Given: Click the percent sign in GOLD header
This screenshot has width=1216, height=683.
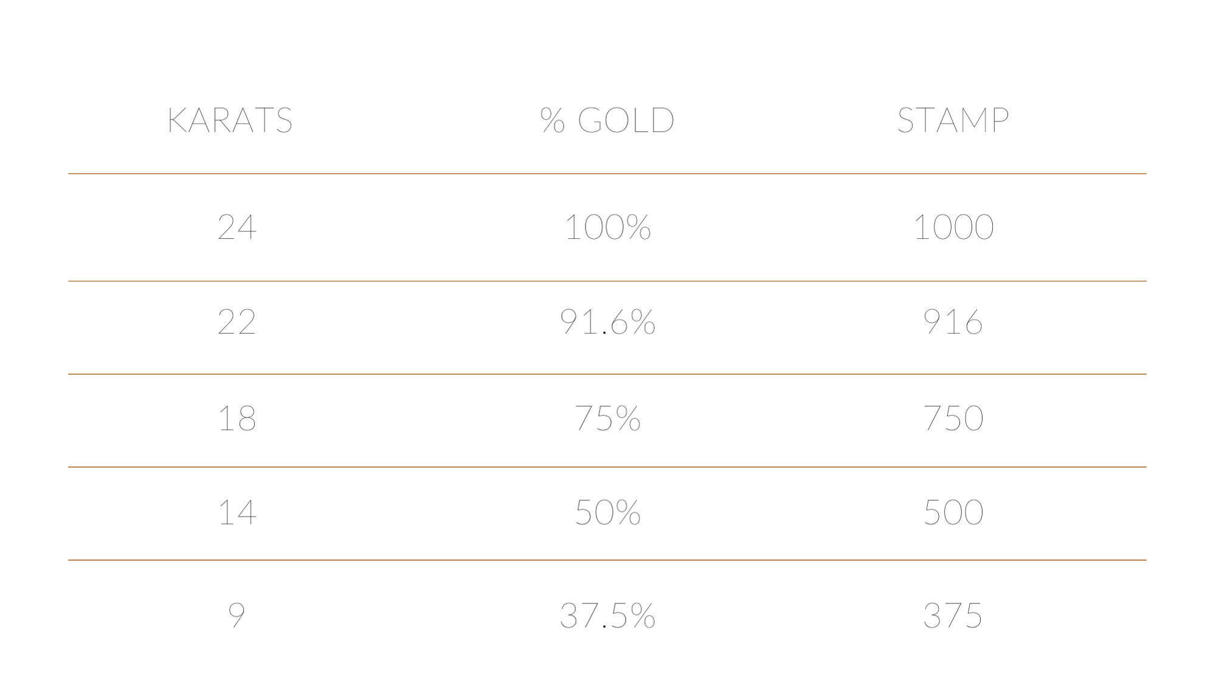Looking at the screenshot, I should (553, 120).
